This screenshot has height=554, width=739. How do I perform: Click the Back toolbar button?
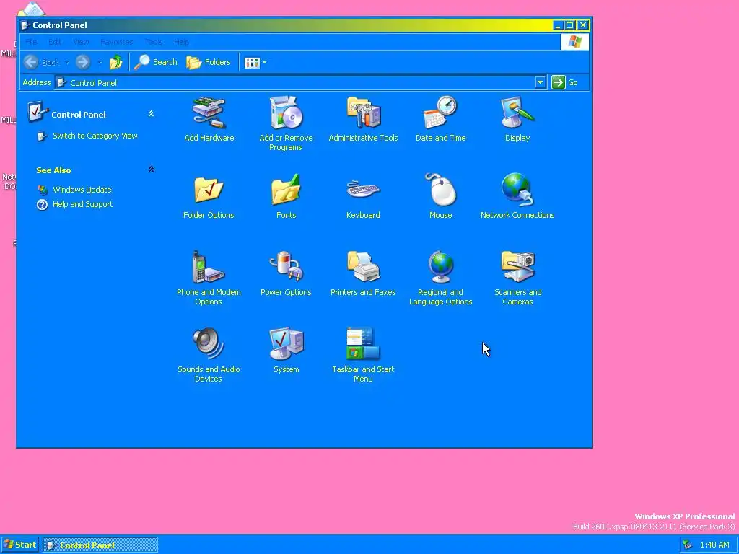click(x=41, y=62)
